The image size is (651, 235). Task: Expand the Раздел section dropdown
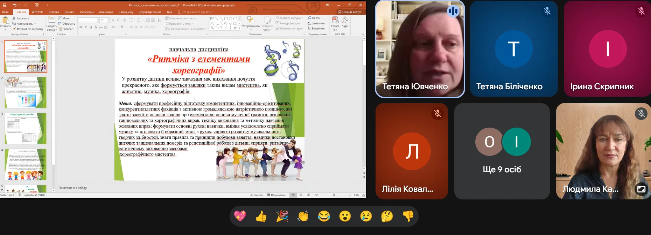coord(66,29)
